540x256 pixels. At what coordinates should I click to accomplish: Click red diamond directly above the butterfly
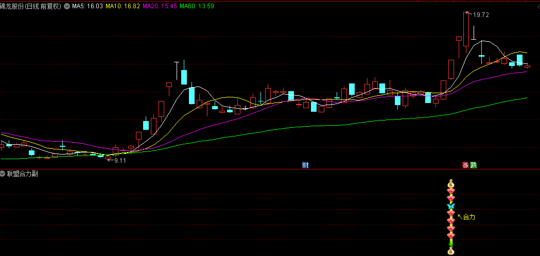[451, 199]
